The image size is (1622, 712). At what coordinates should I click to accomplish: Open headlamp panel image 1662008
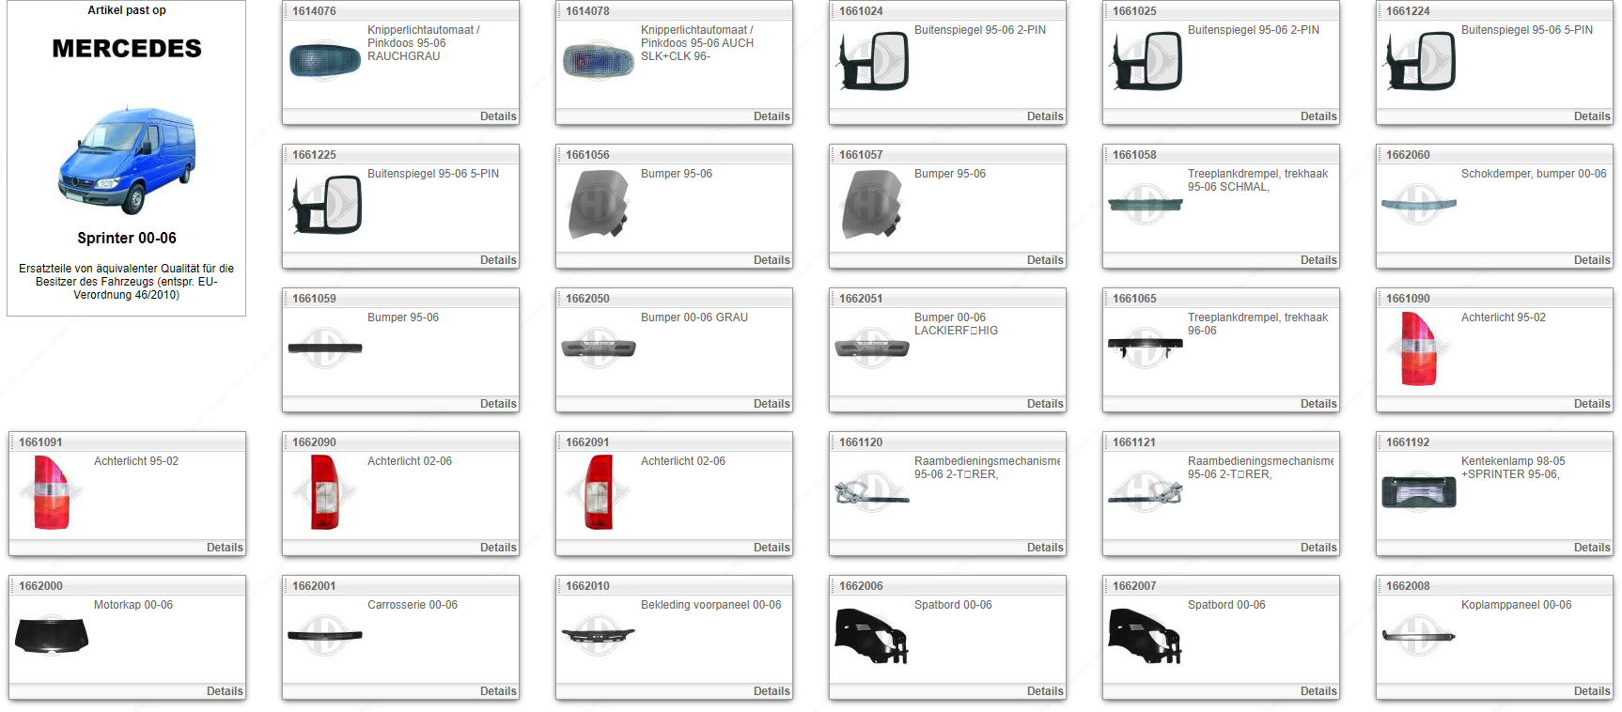1419,636
